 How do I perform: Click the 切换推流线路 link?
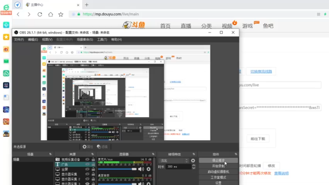tap(261, 72)
